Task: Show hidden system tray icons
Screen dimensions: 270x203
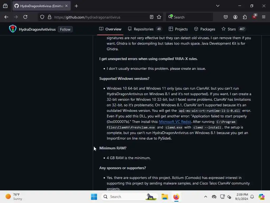Action: click(x=206, y=197)
